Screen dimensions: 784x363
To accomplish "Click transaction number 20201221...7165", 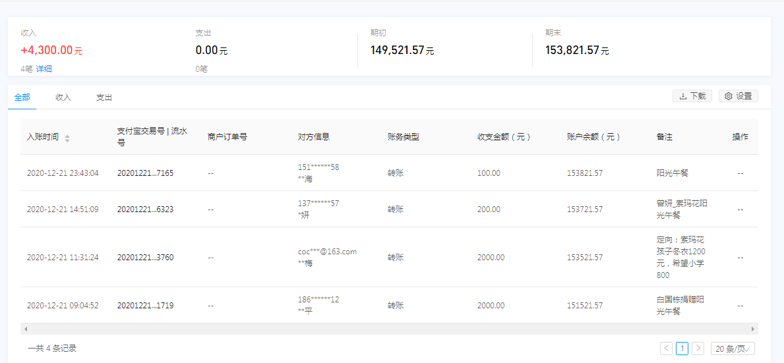I will pos(145,173).
